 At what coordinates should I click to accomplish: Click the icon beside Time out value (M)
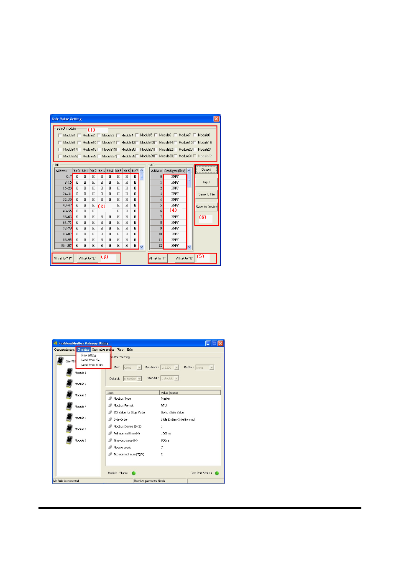(110, 440)
